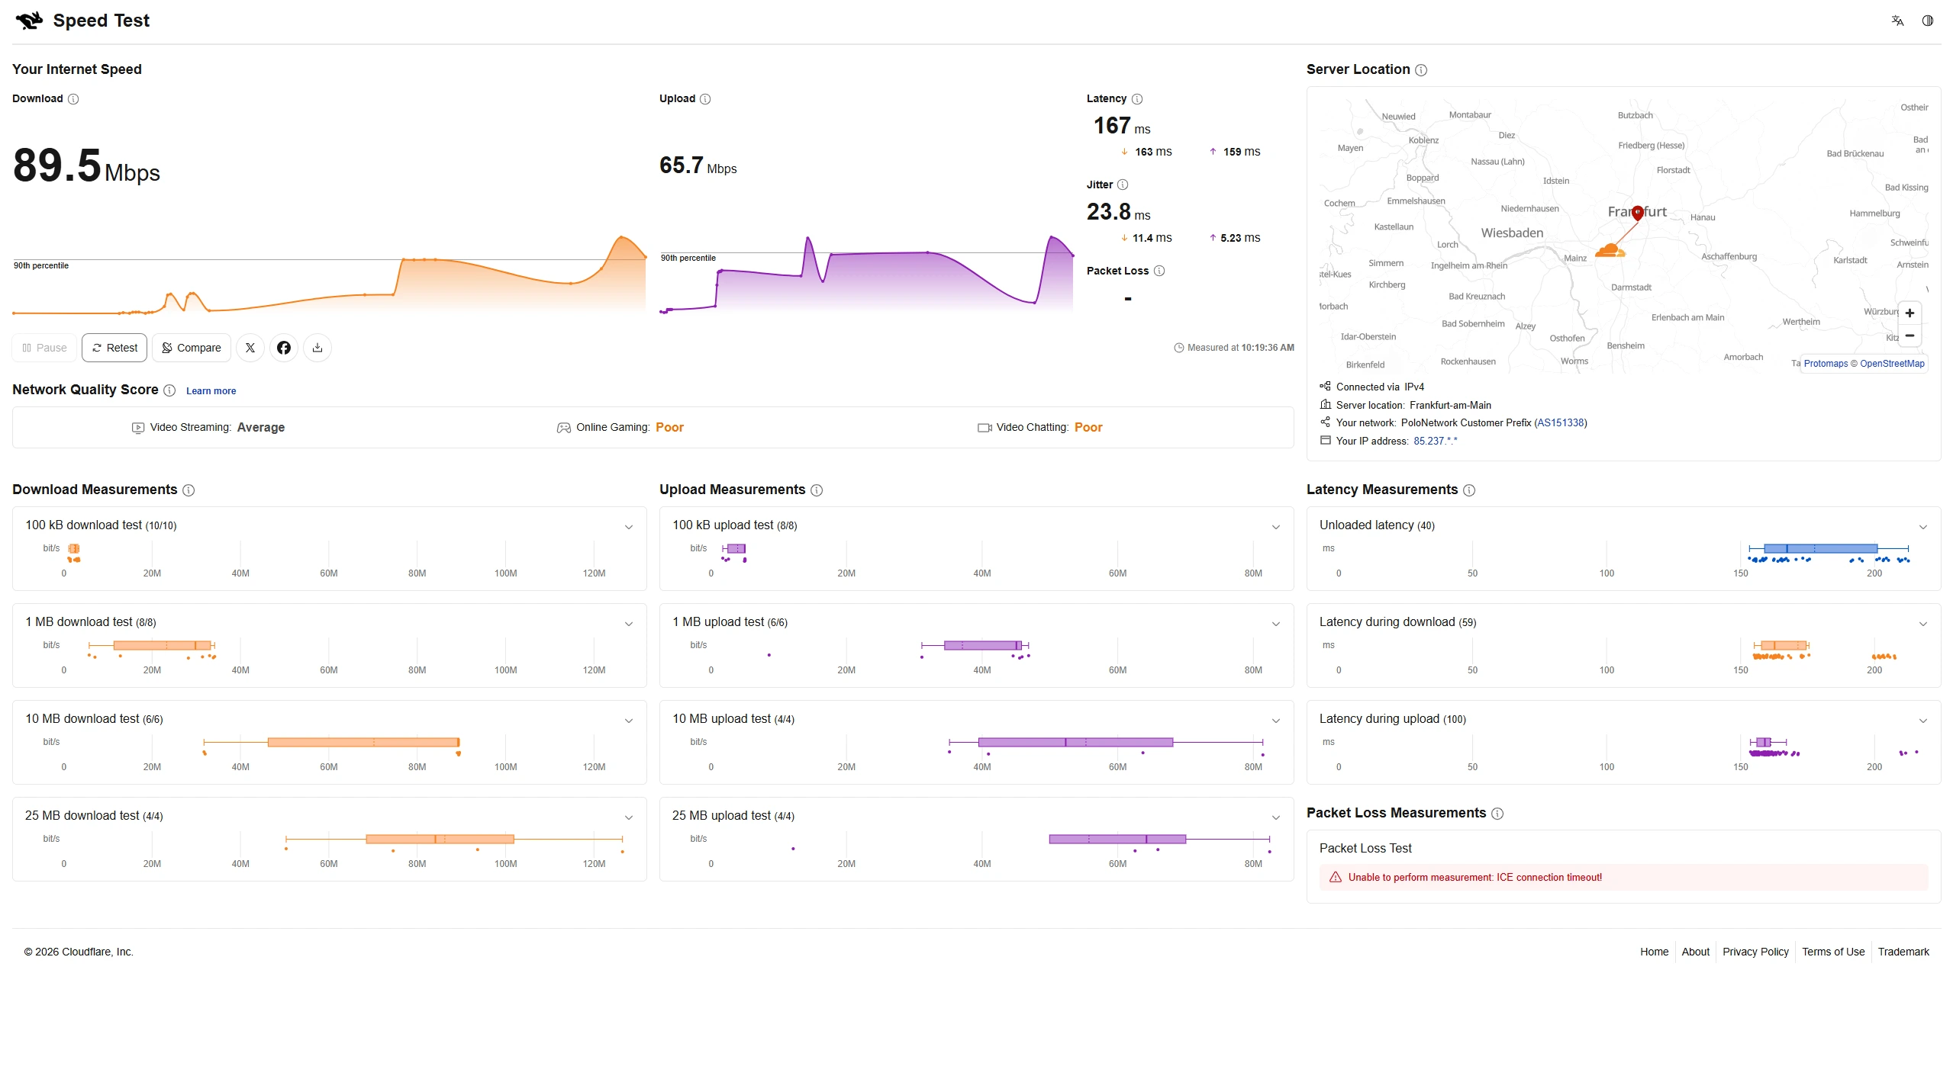Toggle the dark/light theme icon
The width and height of the screenshot is (1953, 1079).
(1928, 21)
